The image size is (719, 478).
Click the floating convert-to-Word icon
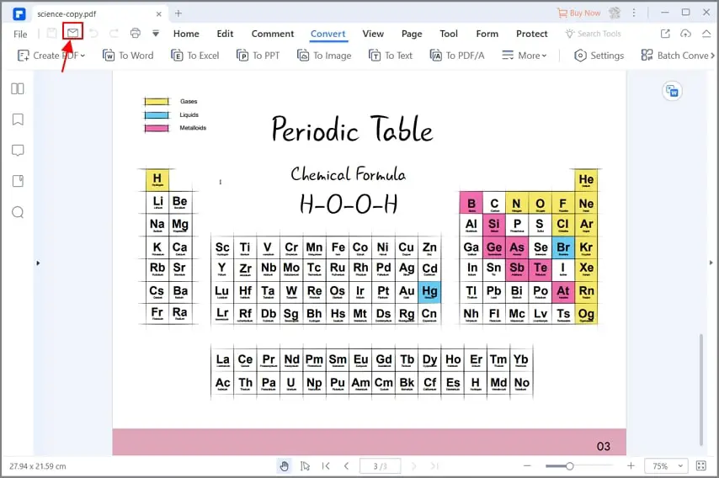tap(672, 91)
